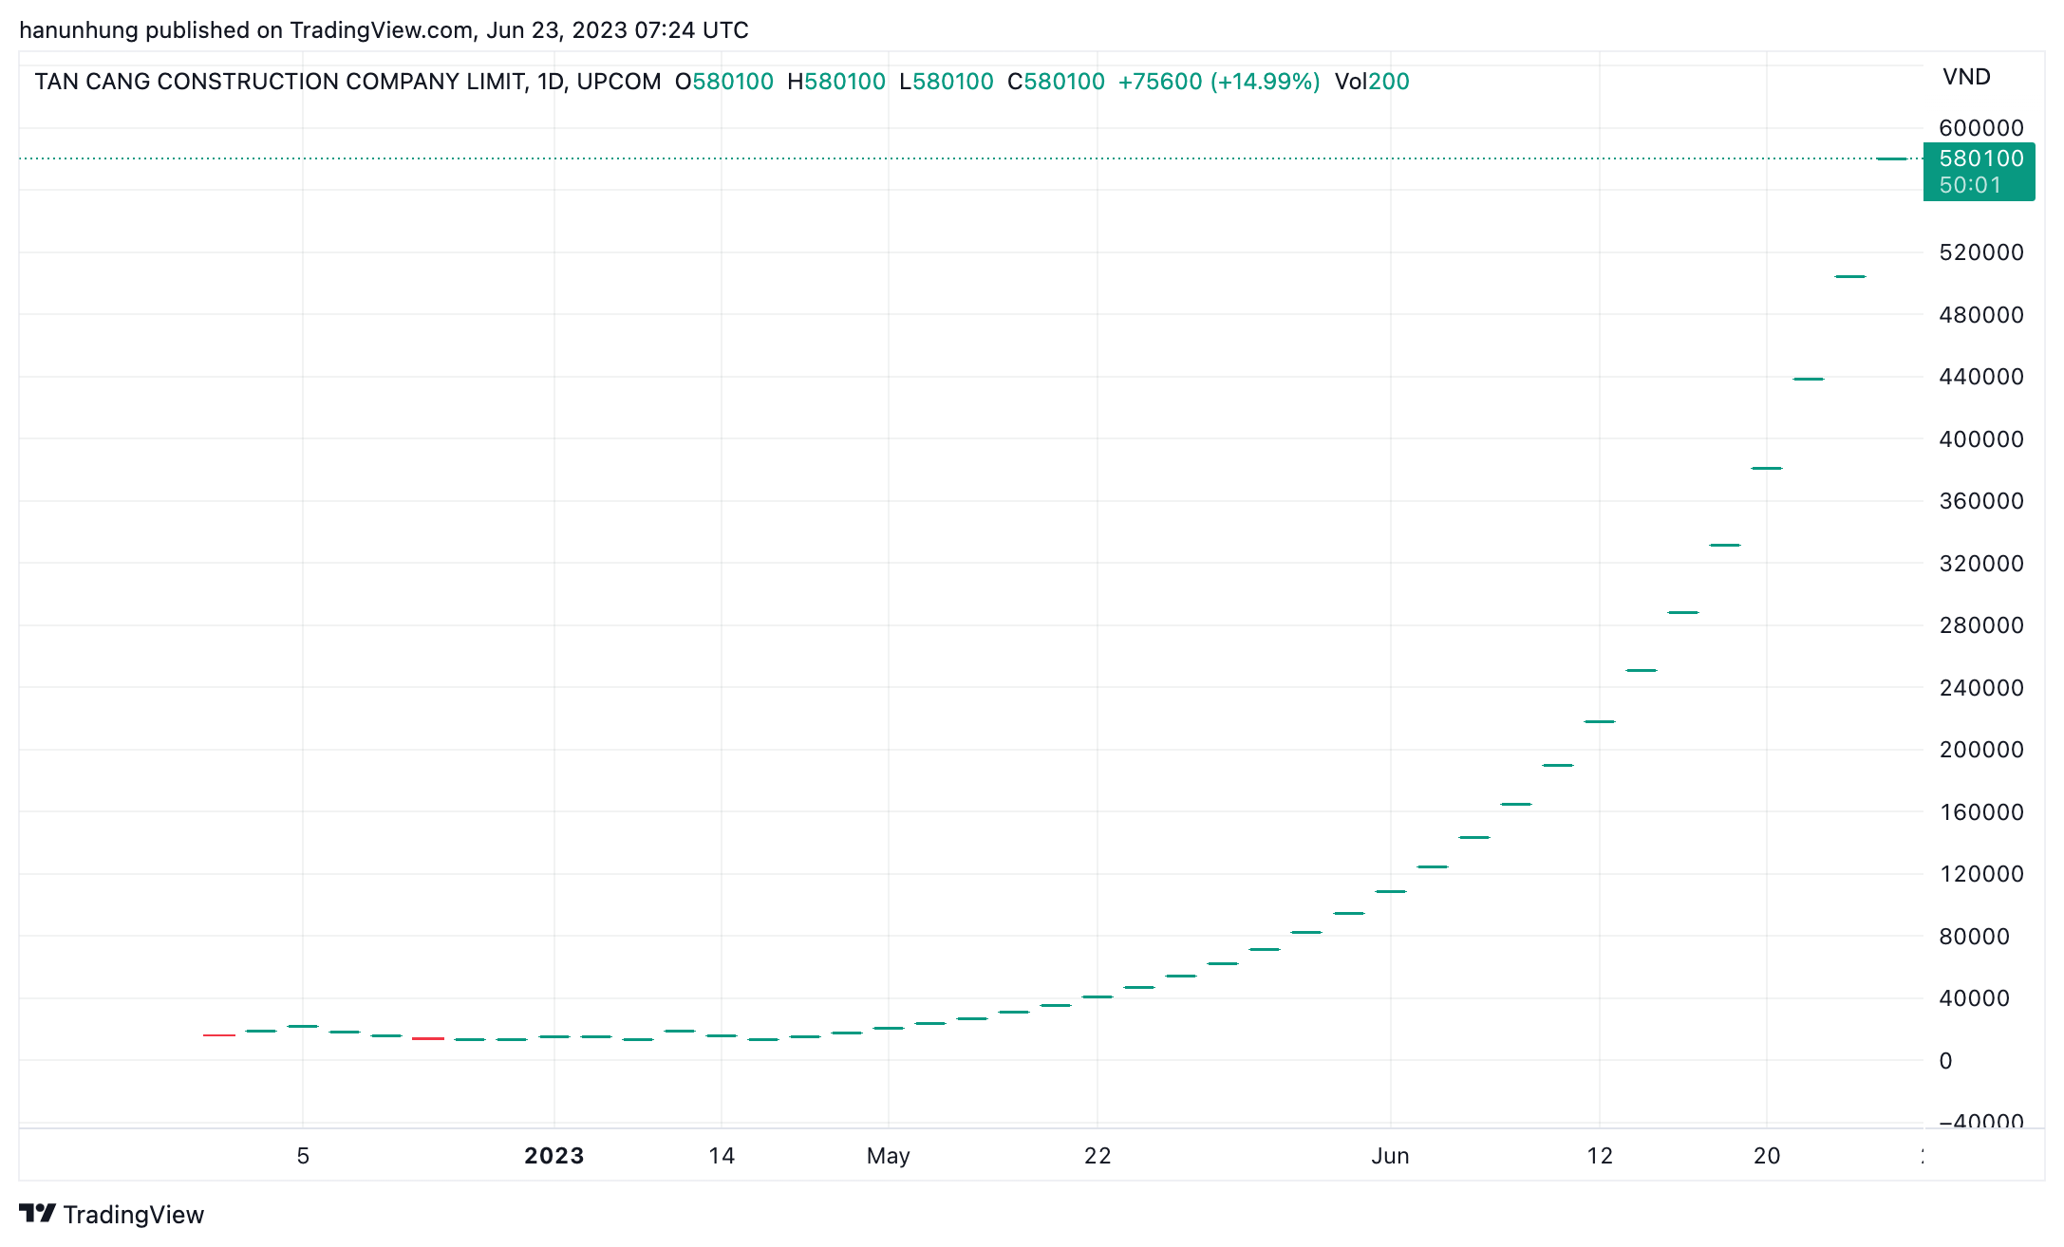
Task: Click the 200000 price axis label
Action: coord(1981,750)
